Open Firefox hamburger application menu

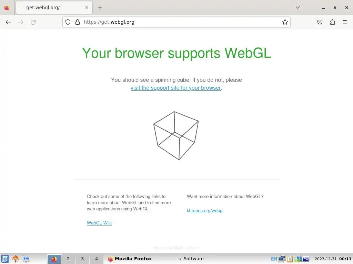pos(345,22)
